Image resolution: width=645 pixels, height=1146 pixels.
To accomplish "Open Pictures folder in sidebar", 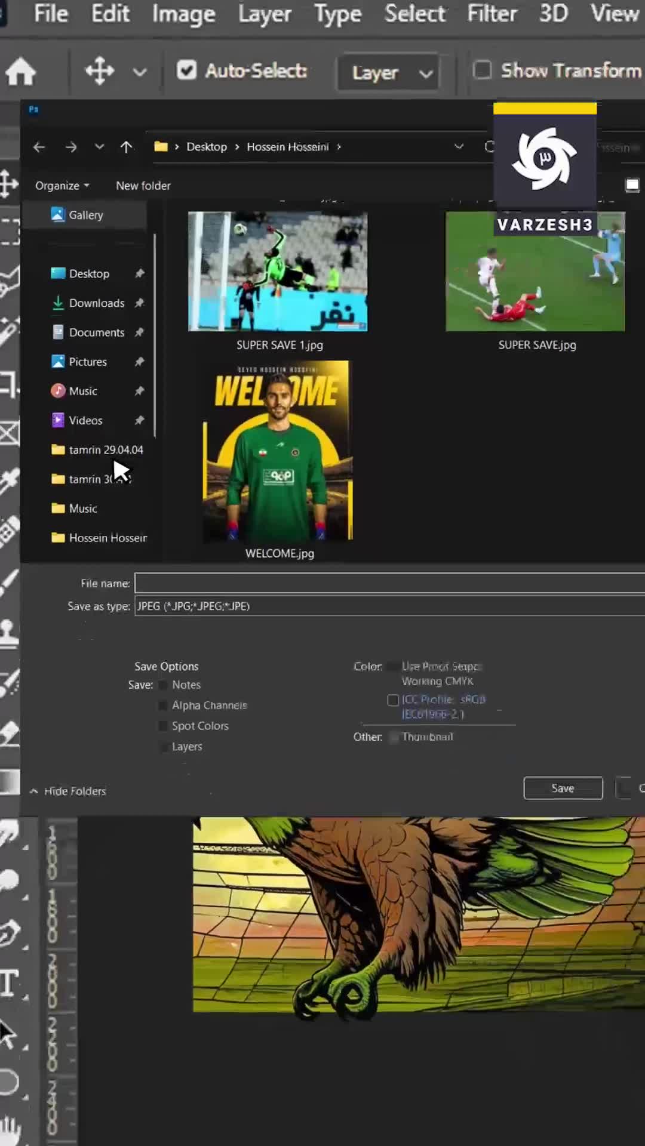I will (x=88, y=362).
